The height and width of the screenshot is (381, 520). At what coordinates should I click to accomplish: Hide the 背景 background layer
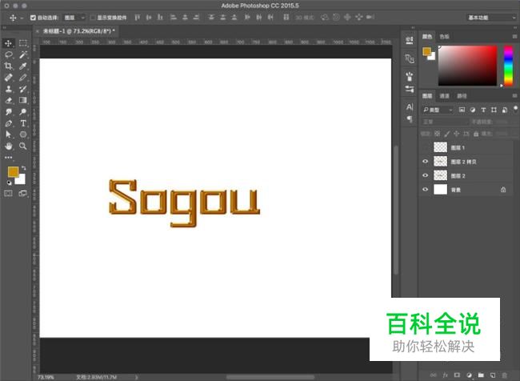coord(425,190)
